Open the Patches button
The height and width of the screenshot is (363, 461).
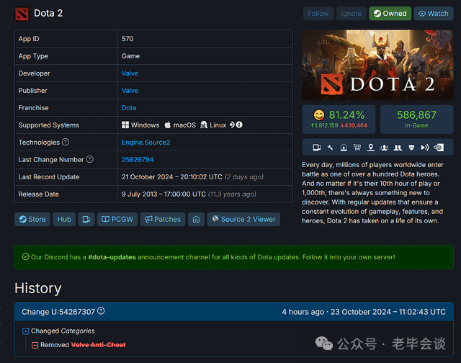pos(163,219)
